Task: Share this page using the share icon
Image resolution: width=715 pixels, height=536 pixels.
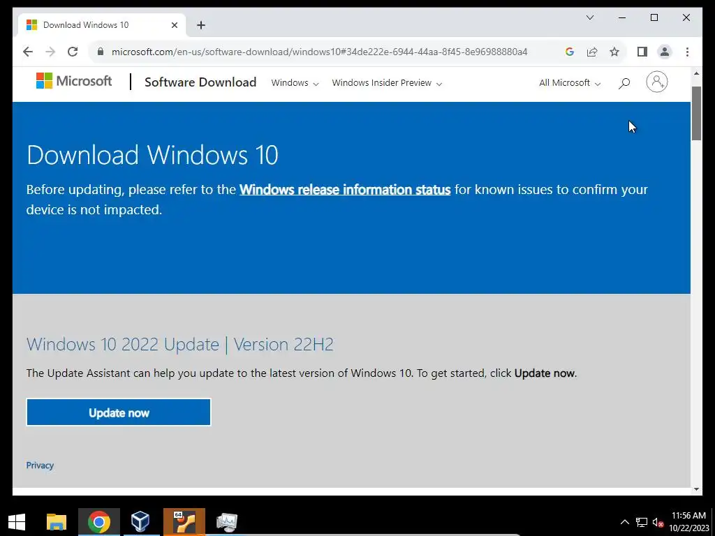Action: (x=592, y=52)
